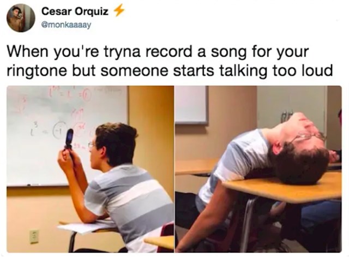Image resolution: width=349 pixels, height=257 pixels.
Task: Click the small whiteboard in right photo
Action: point(191,105)
